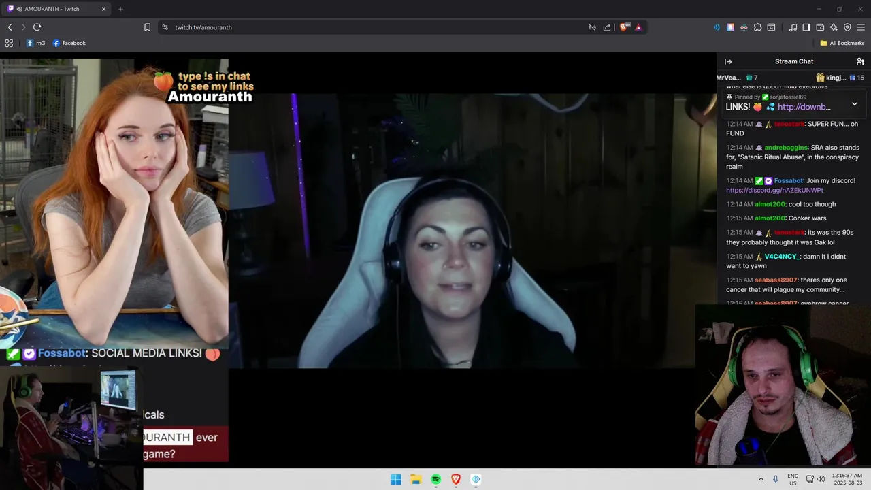The image size is (871, 490).
Task: Reload the Twitch page
Action: tap(37, 27)
